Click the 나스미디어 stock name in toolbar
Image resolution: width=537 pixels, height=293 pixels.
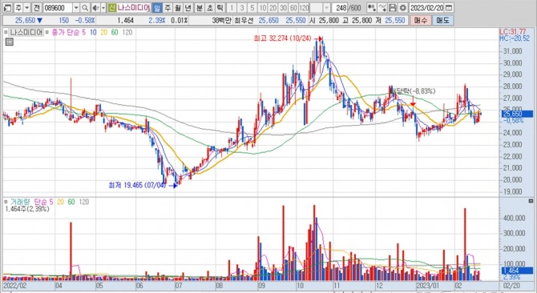(x=134, y=7)
